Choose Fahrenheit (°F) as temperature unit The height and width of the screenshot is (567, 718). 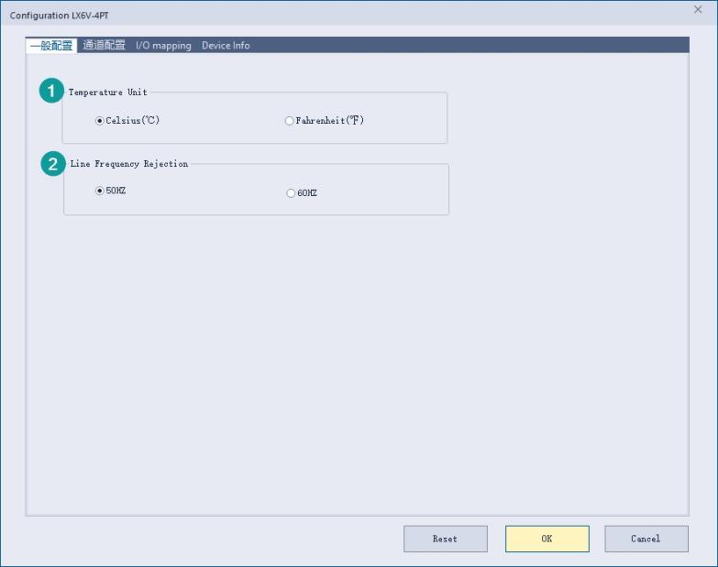point(290,121)
